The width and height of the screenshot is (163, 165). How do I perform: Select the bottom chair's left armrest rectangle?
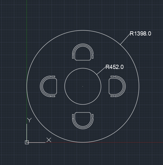click(x=73, y=116)
